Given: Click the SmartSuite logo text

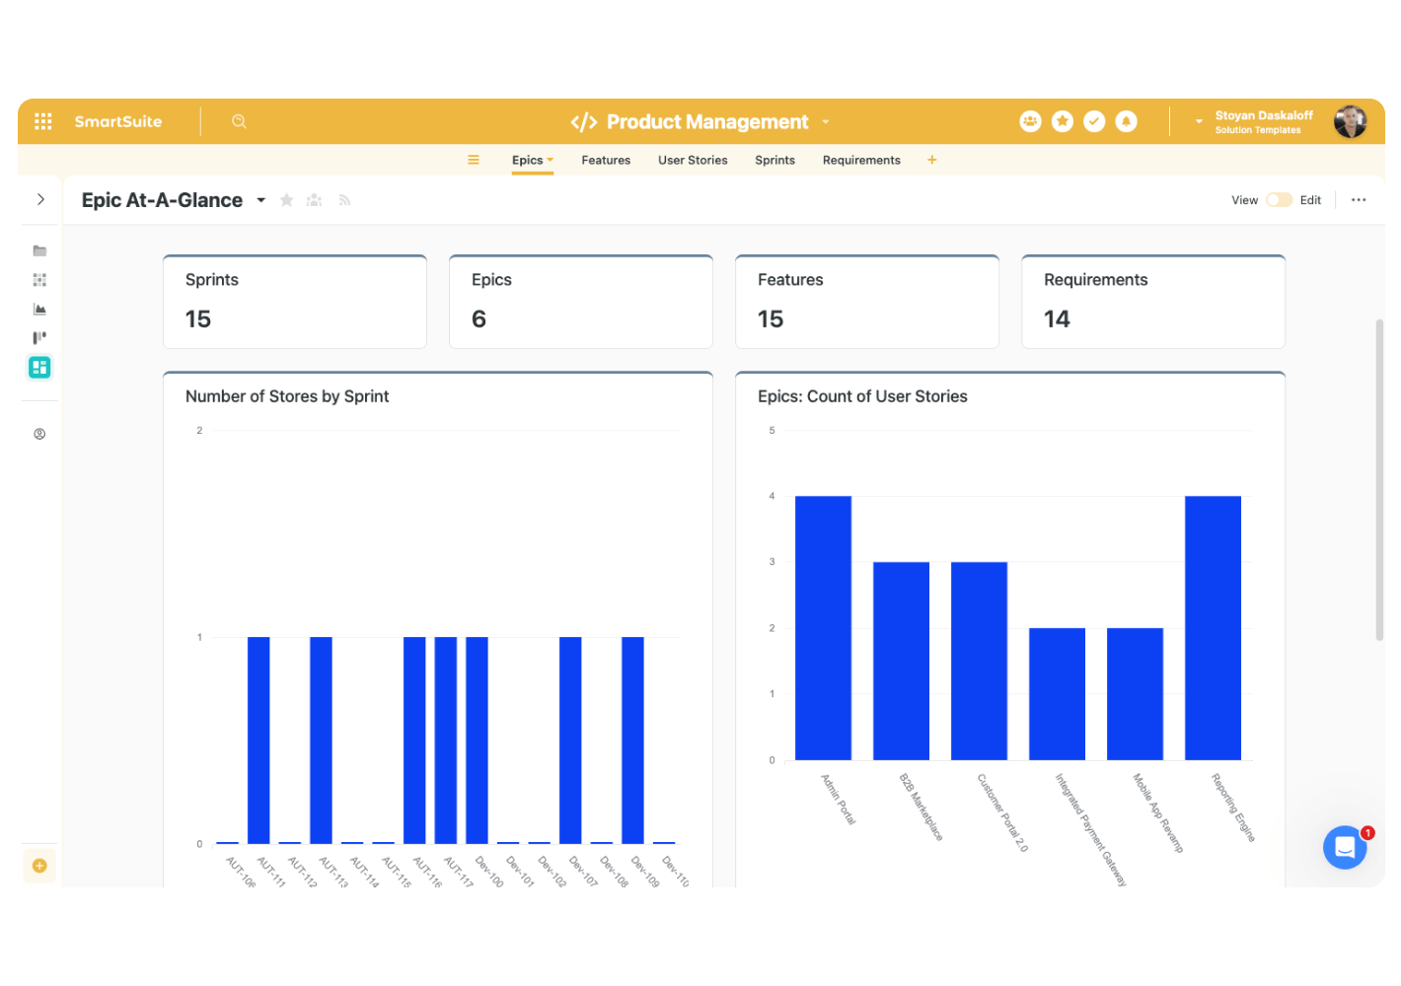Looking at the screenshot, I should [x=118, y=121].
